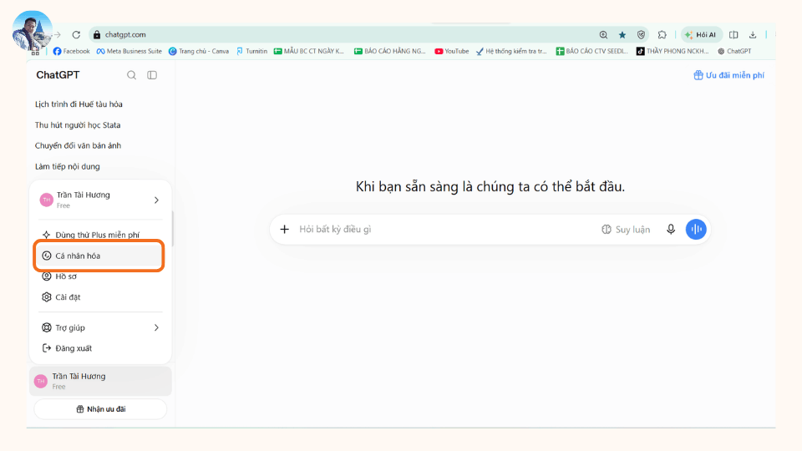Viewport: 802px width, 451px height.
Task: Click the ChatGPT logo text in the sidebar
Action: 58,74
